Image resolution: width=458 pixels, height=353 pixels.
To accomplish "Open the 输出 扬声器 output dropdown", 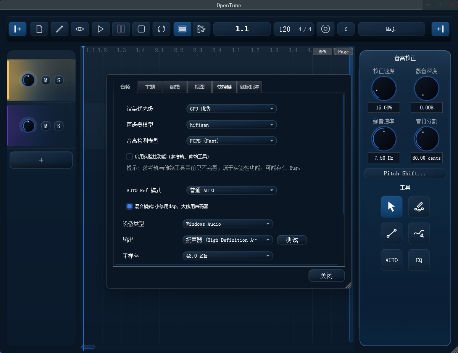I will (x=228, y=240).
